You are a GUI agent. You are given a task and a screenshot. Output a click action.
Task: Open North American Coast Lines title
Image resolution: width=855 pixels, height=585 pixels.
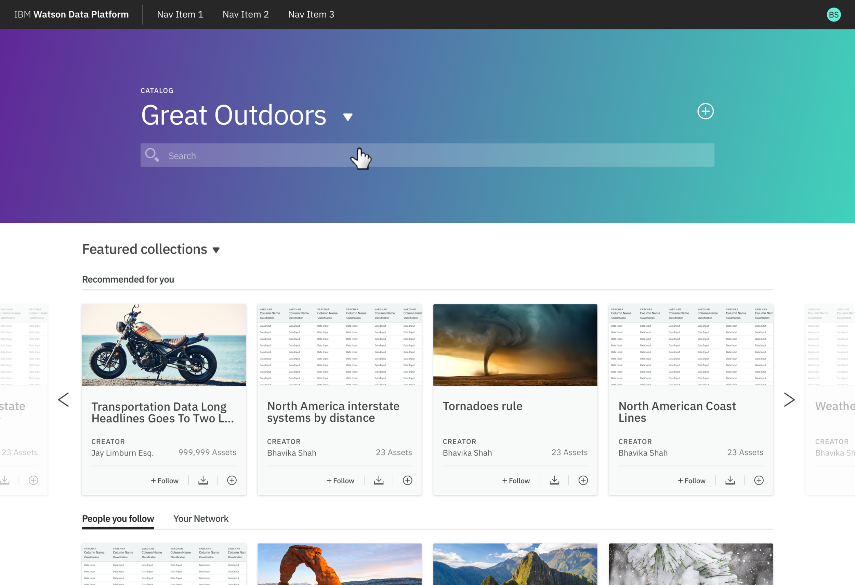tap(677, 412)
